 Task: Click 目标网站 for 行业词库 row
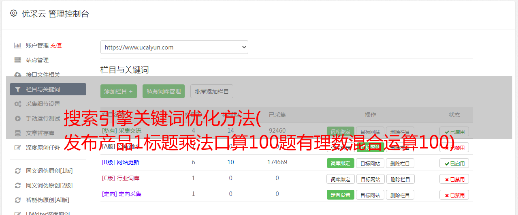[x=370, y=179]
